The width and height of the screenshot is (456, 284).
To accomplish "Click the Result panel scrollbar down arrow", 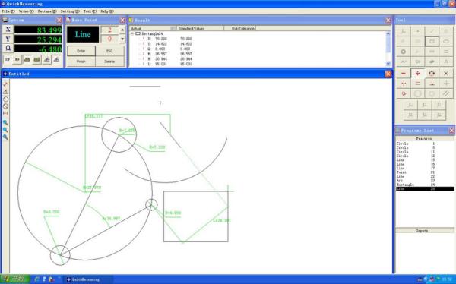I will 388,63.
